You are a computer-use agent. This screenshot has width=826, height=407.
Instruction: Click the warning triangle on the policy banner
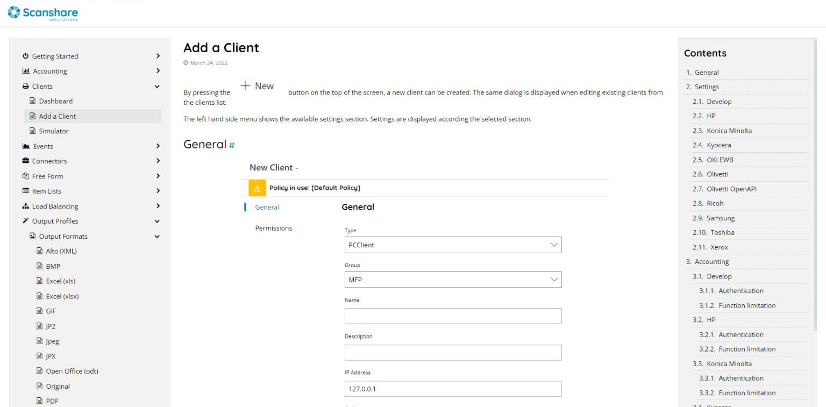coord(257,188)
